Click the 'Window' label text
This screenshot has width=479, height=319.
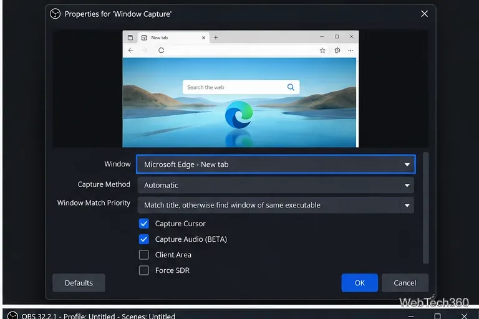117,164
